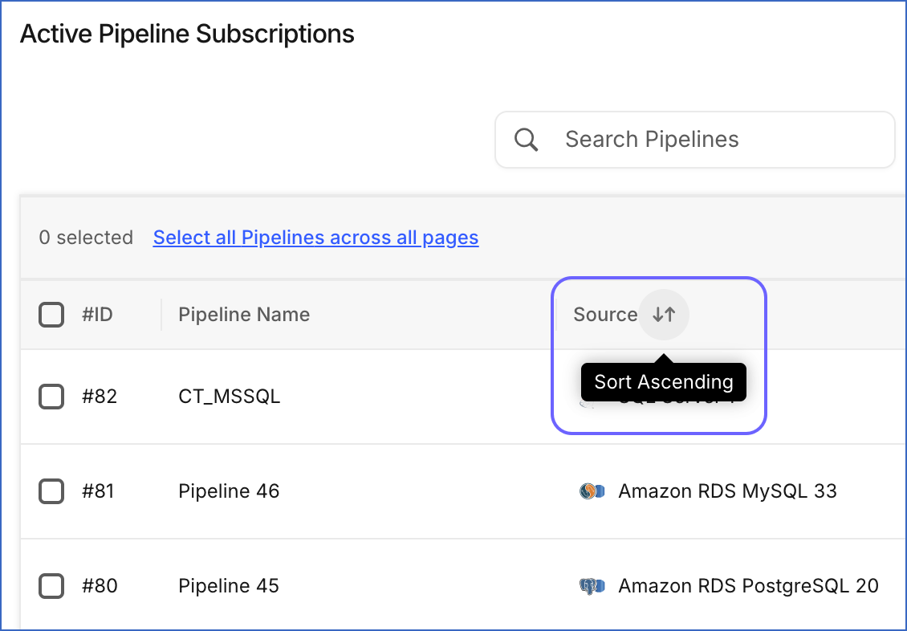Viewport: 907px width, 631px height.
Task: Click the #80 ID cell
Action: point(100,586)
